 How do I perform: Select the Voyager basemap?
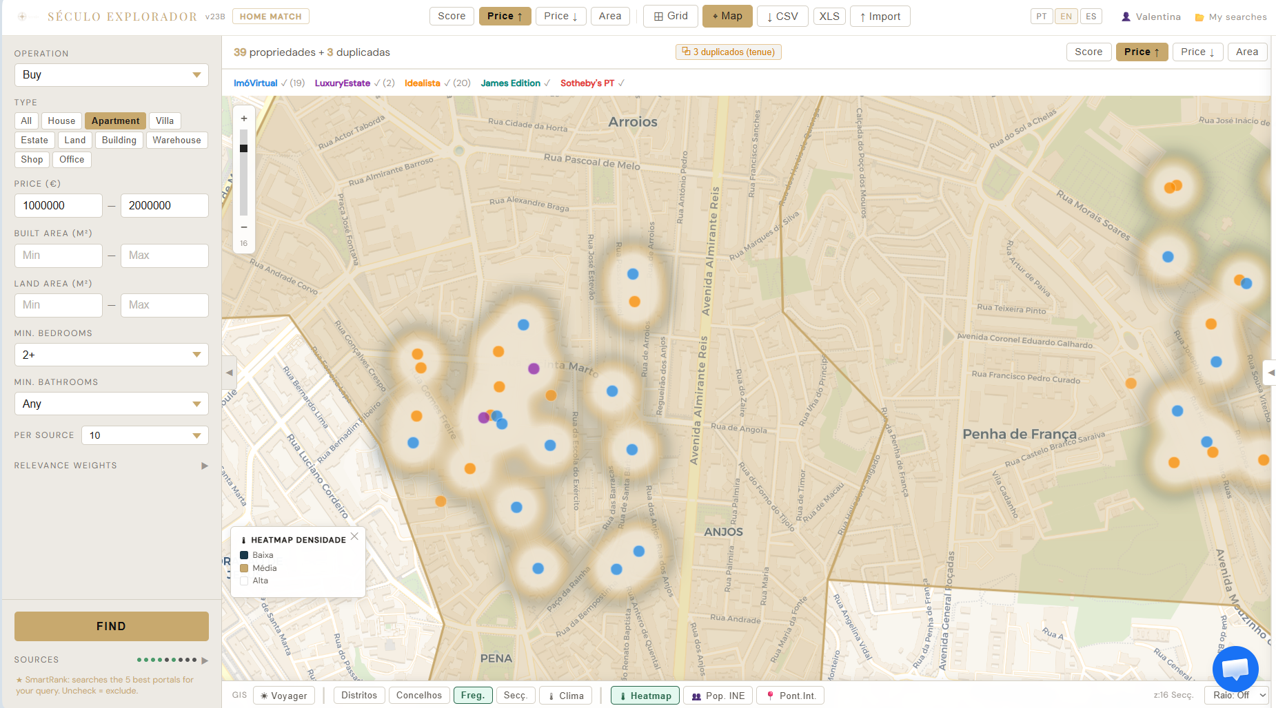pos(284,696)
